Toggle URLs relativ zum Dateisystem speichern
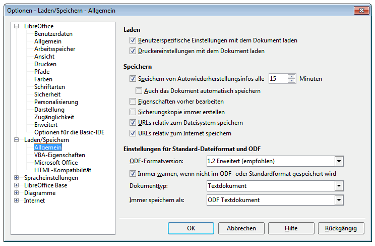The height and width of the screenshot is (246, 375). tap(133, 123)
